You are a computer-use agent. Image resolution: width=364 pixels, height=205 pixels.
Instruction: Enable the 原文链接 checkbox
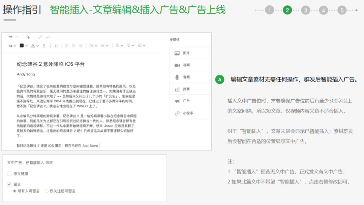9,173
